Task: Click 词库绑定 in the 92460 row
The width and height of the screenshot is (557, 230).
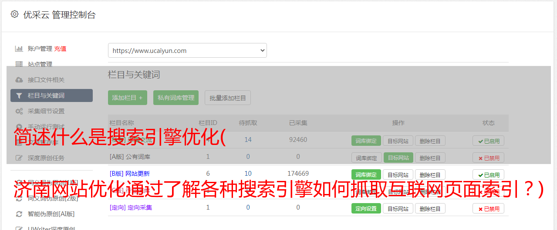Action: pos(366,141)
